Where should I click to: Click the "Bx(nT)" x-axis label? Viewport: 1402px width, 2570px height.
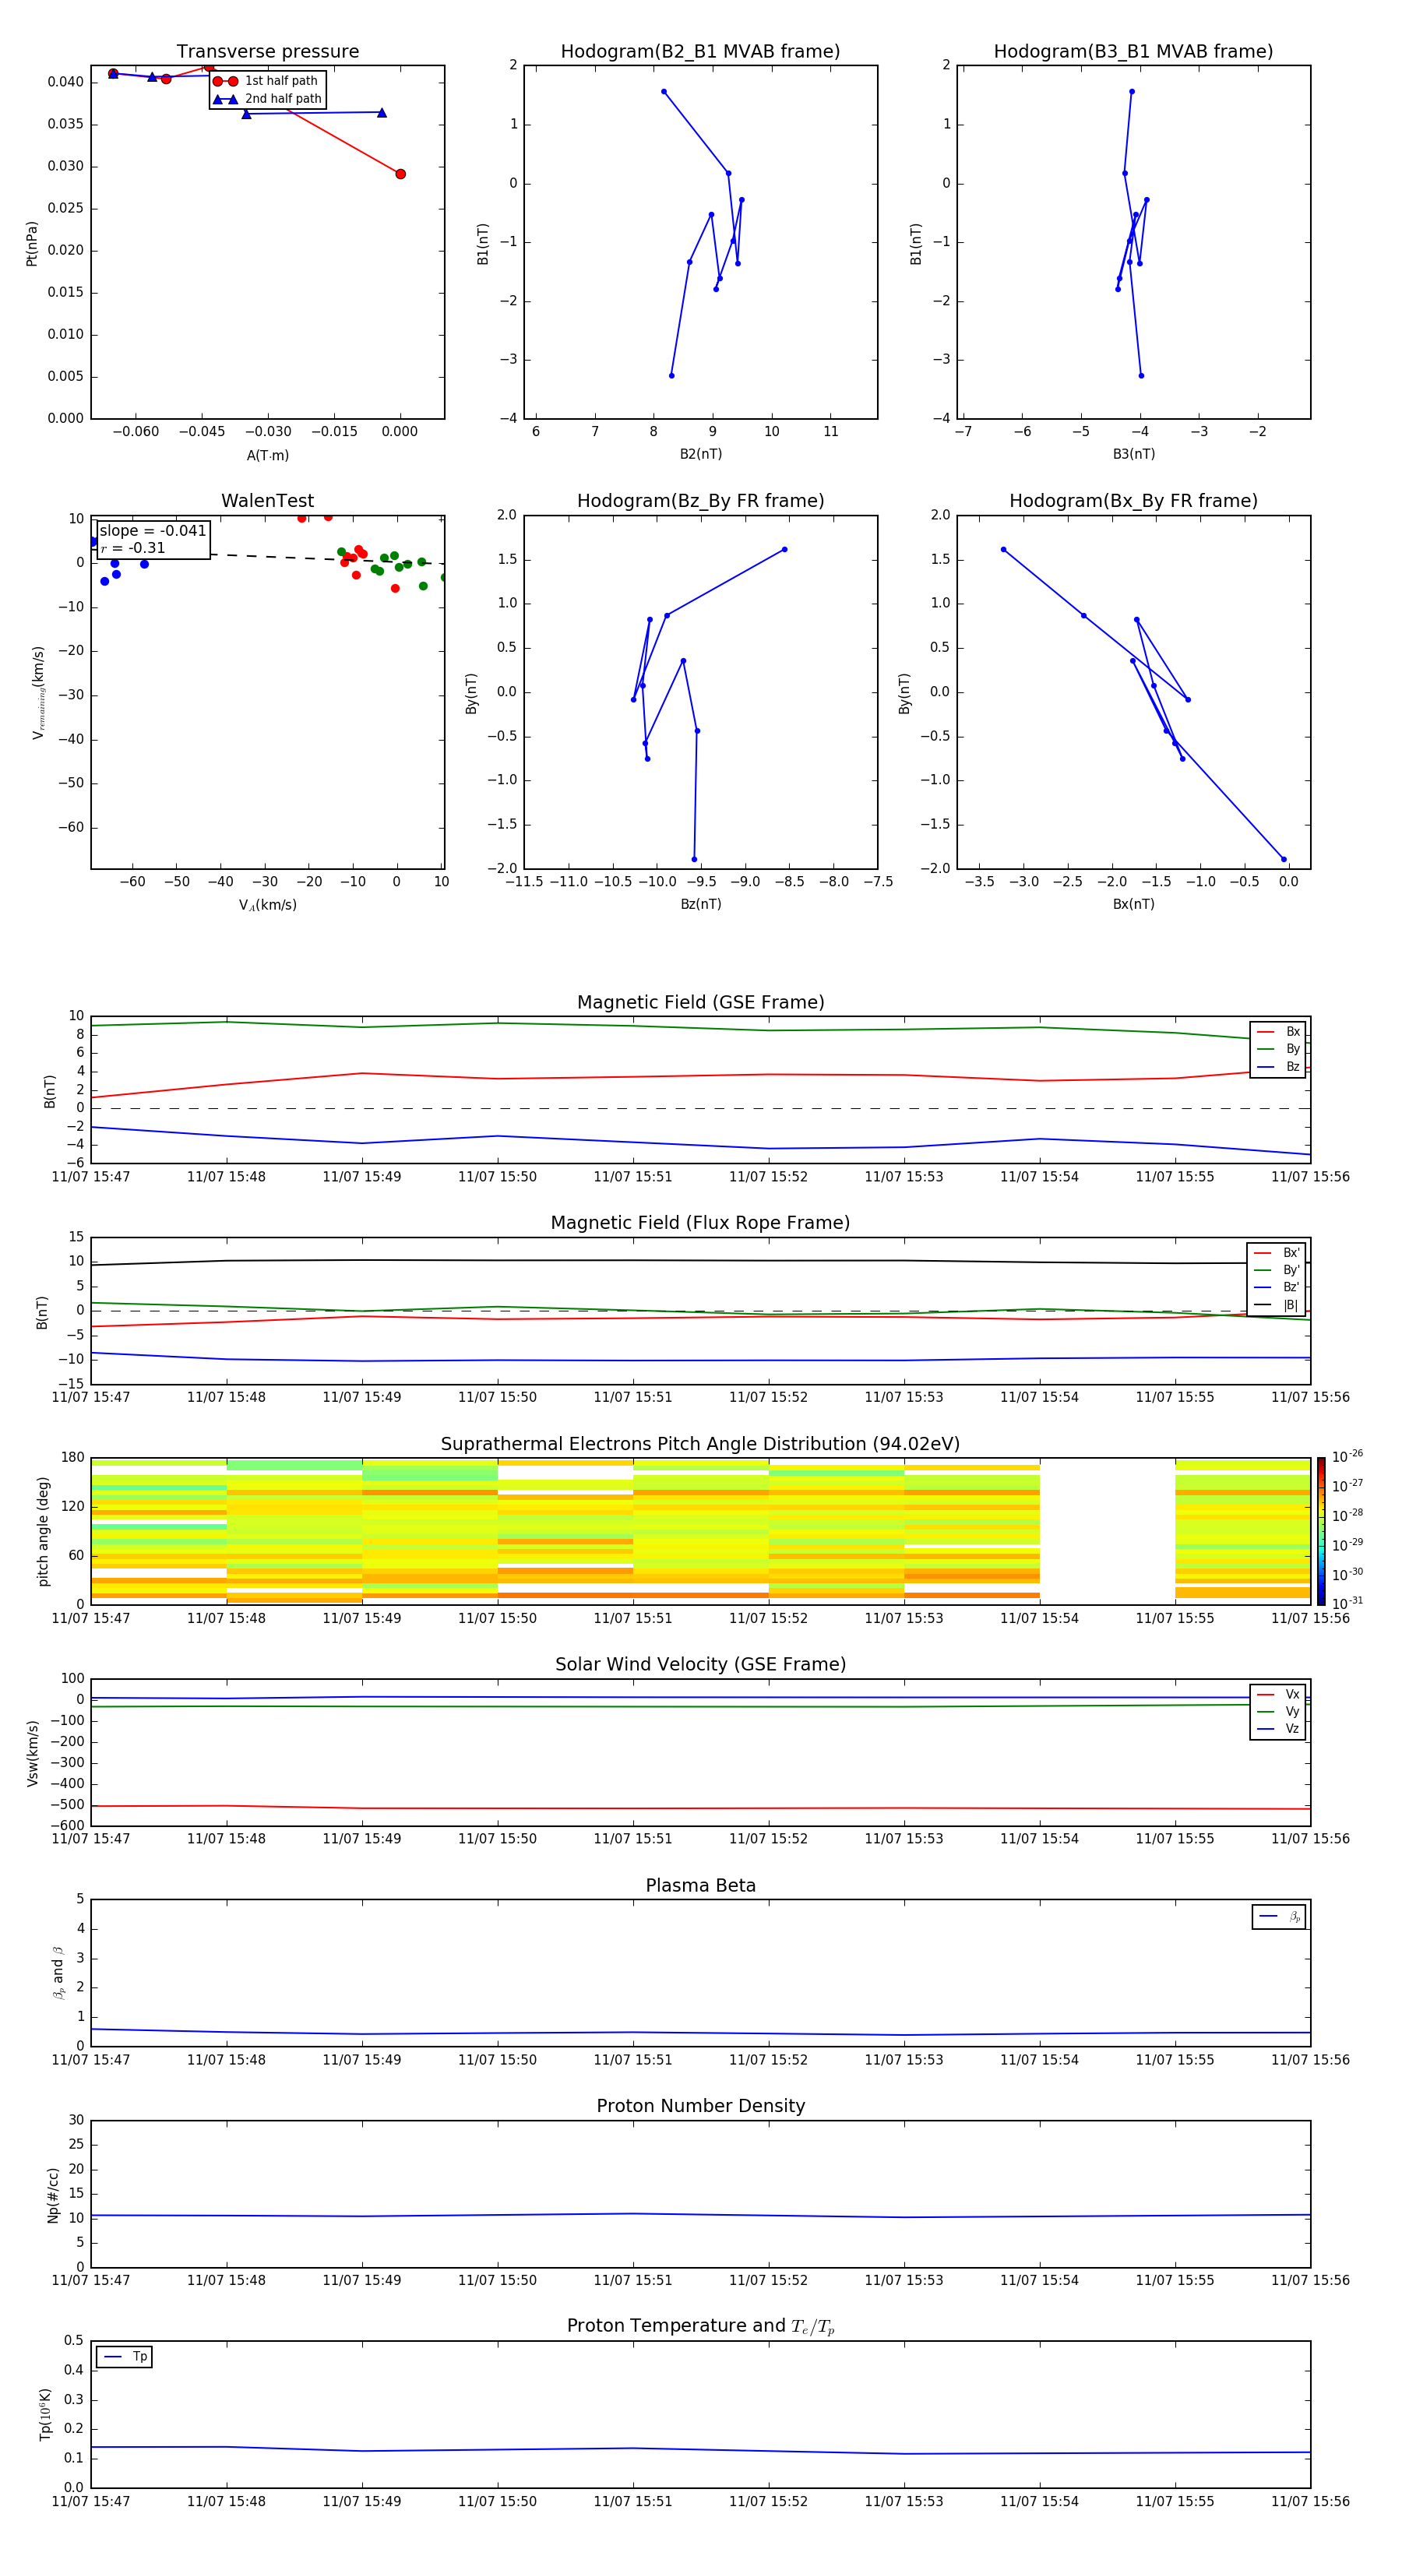coord(1133,904)
